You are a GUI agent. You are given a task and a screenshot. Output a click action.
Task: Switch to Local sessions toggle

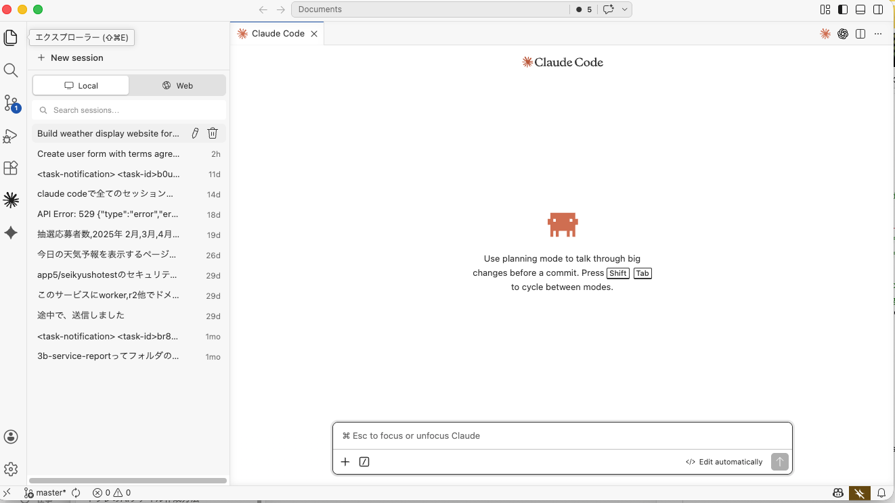(81, 86)
